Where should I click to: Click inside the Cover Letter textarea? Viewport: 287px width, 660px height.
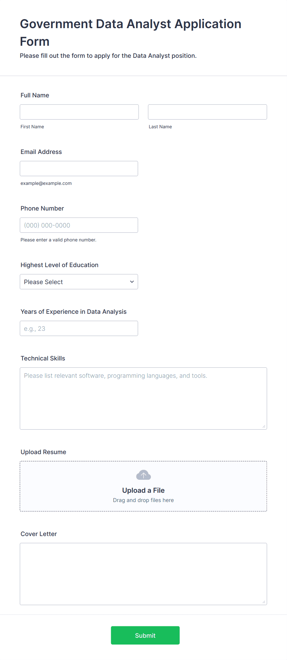coord(143,574)
